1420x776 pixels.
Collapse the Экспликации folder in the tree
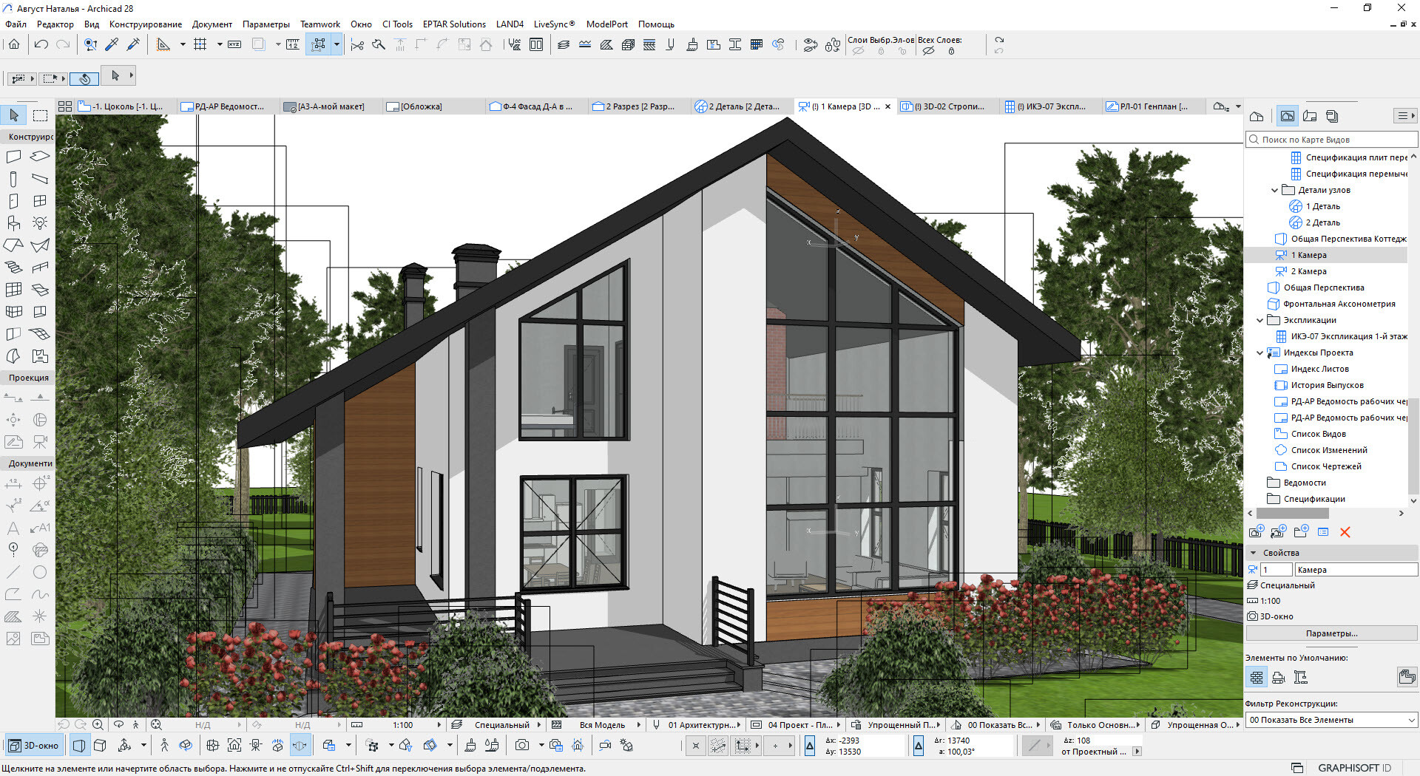1260,320
